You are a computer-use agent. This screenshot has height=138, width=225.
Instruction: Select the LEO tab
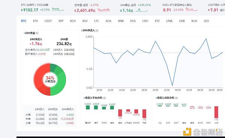click(206, 21)
